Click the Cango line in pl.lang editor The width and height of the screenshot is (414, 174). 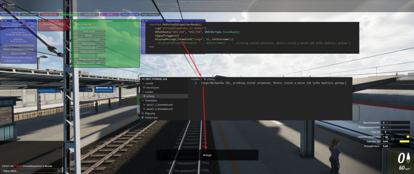click(273, 83)
